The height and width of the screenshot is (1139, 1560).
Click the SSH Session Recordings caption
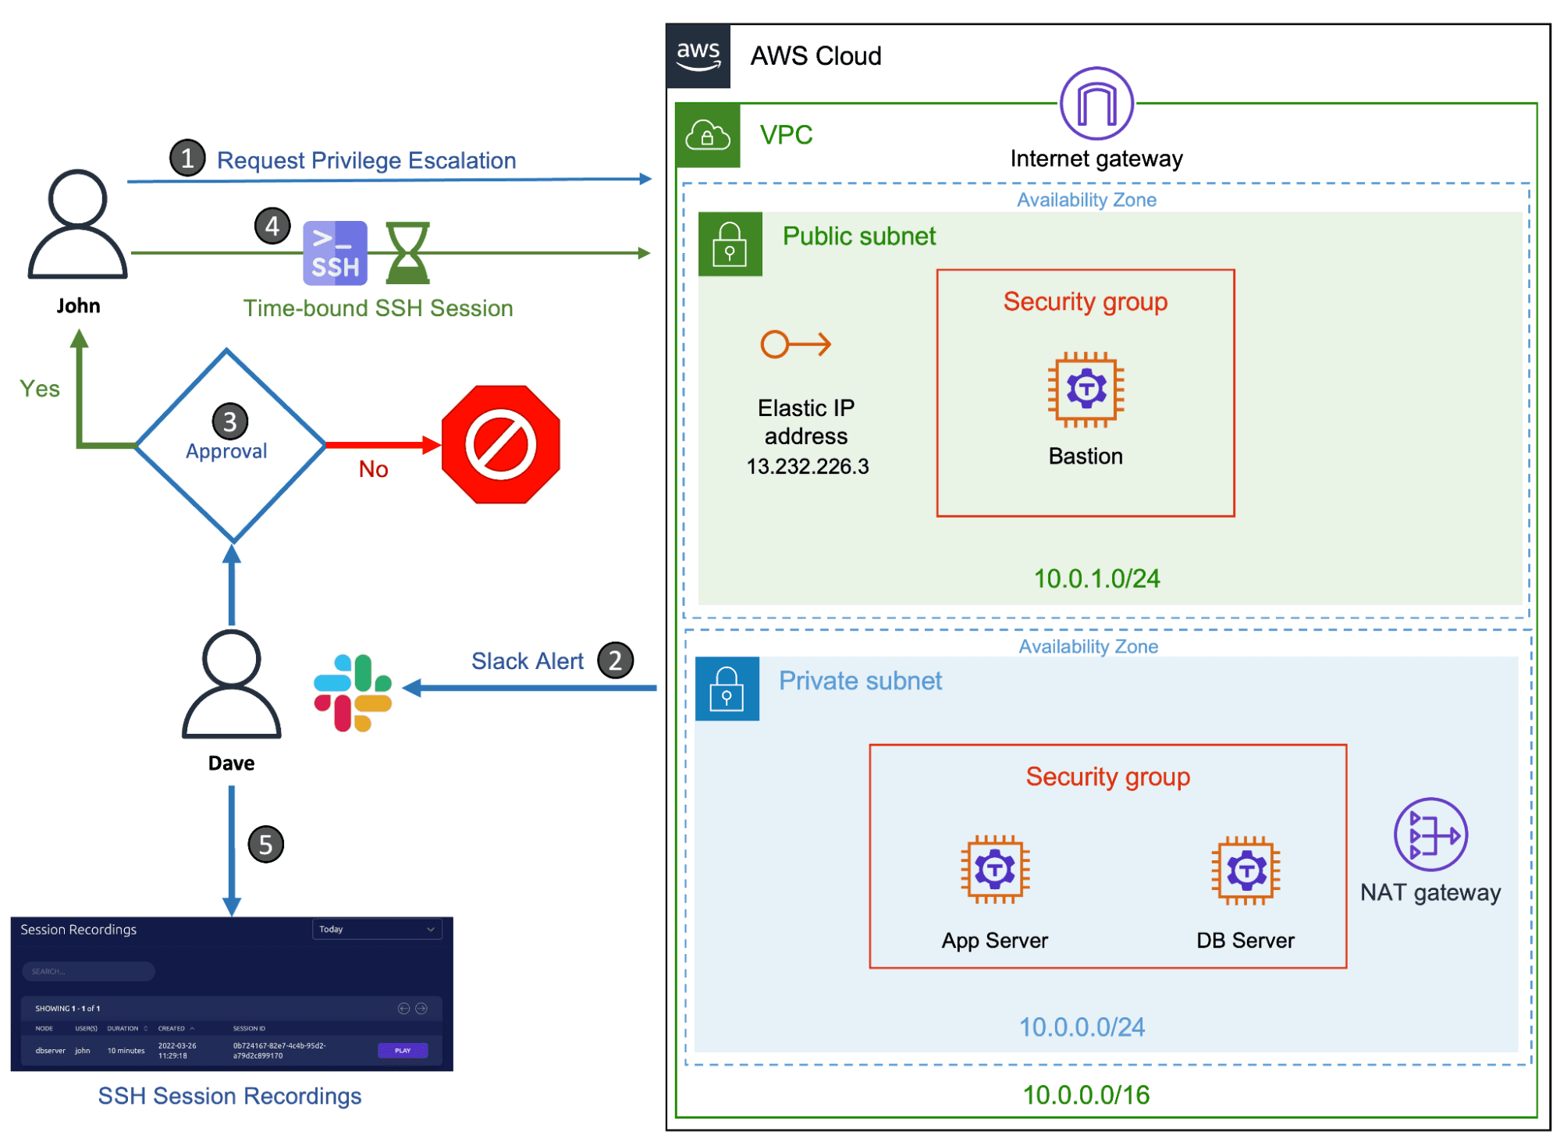(x=229, y=1096)
